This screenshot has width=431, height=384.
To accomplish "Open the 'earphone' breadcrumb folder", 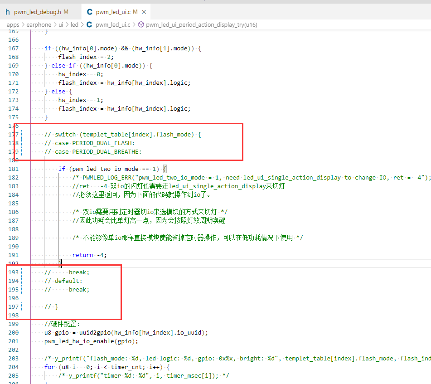I will (39, 25).
